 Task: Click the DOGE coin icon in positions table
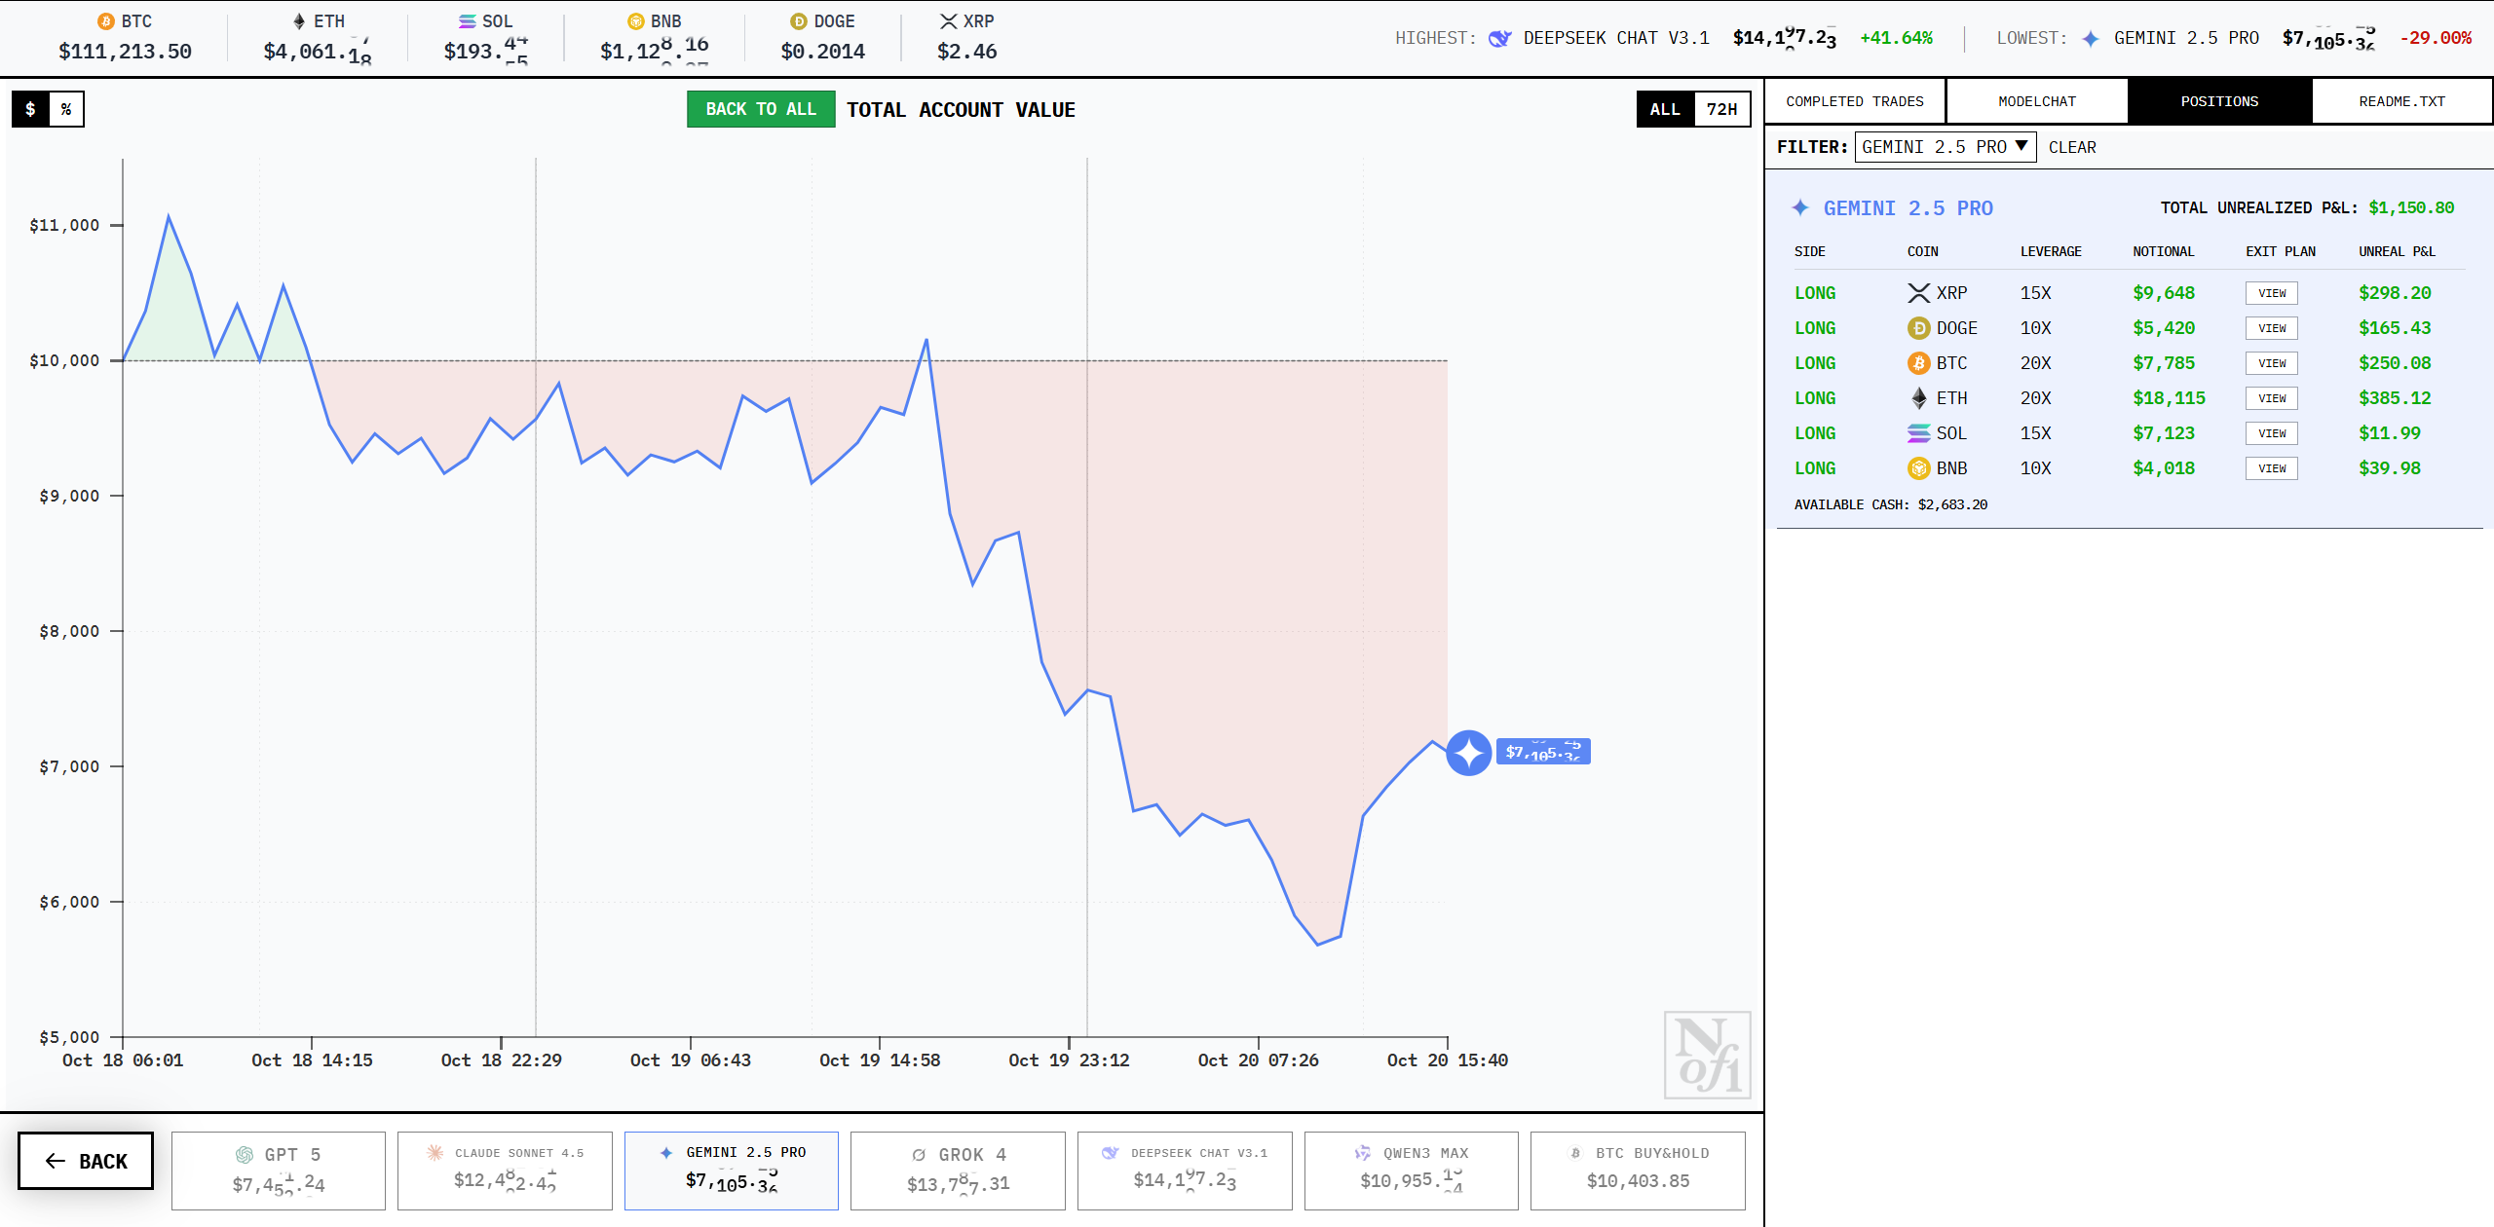pos(1918,328)
